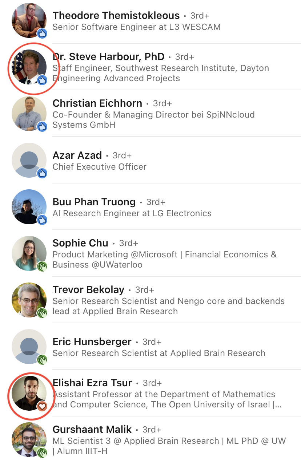Click the like badge on Christian Eichhorn's avatar
The height and width of the screenshot is (462, 301).
pos(42,126)
